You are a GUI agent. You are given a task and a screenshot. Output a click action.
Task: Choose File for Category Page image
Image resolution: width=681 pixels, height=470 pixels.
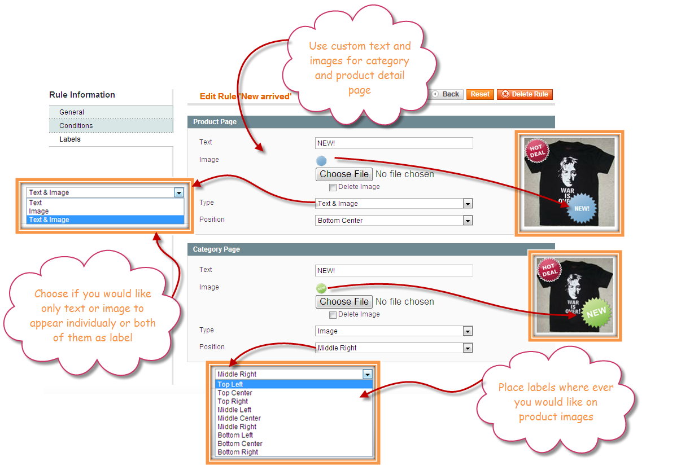click(344, 302)
